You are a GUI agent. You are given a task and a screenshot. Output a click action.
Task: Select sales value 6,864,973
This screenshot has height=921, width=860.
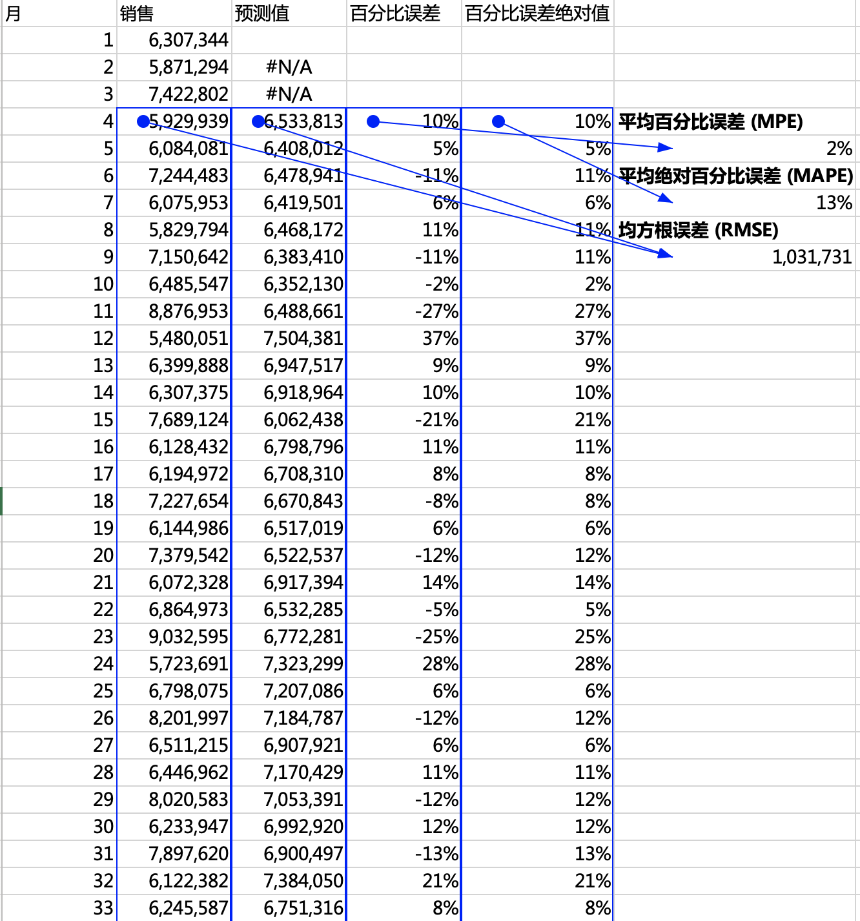pyautogui.click(x=174, y=610)
